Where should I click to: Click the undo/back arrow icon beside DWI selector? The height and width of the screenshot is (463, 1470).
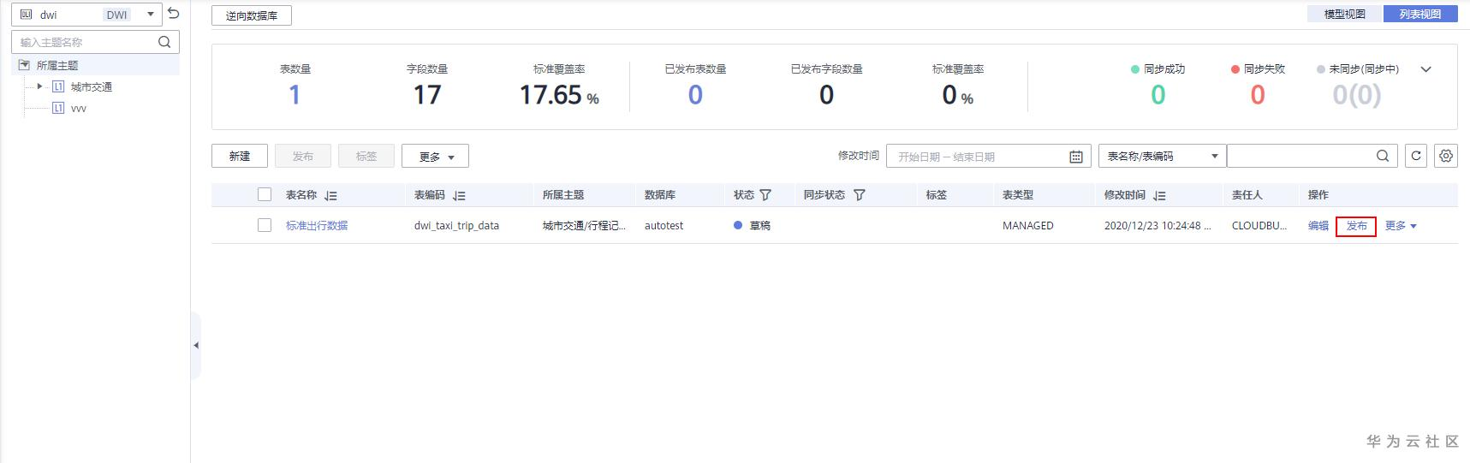pyautogui.click(x=174, y=14)
